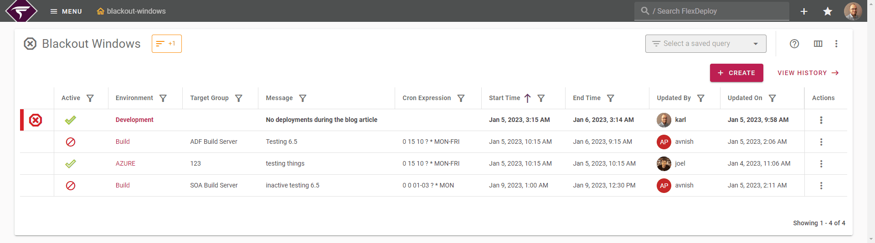This screenshot has height=243, width=875.
Task: Open Build link in ADF Build Server row
Action: (123, 142)
